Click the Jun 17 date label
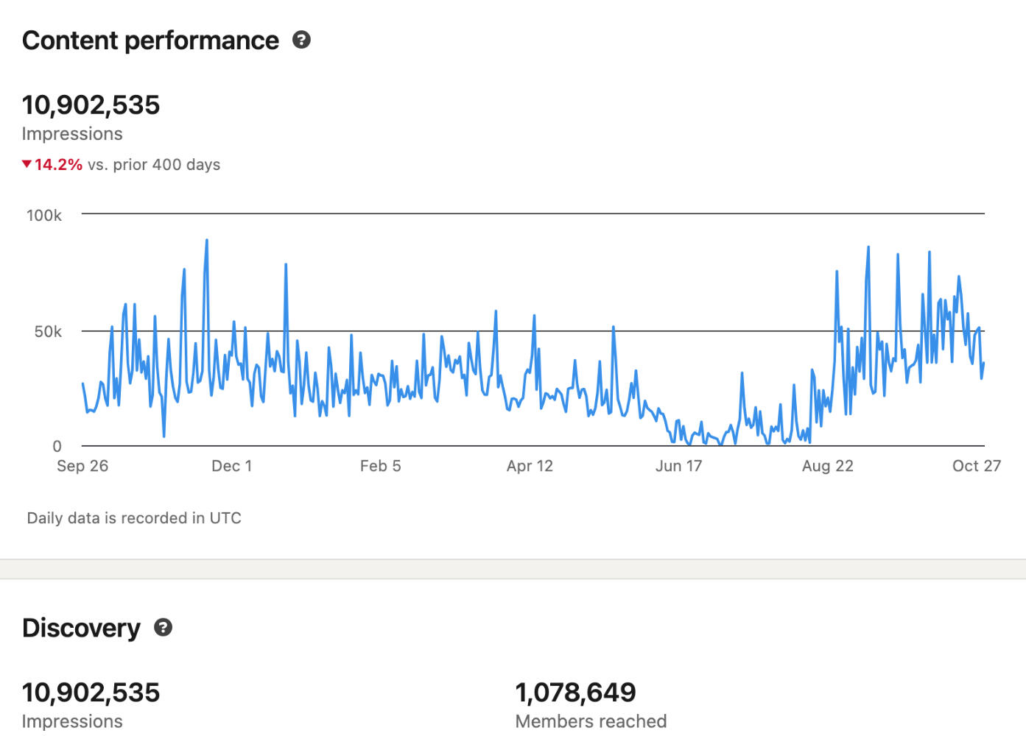Viewport: 1026px width, 736px height. [x=678, y=466]
